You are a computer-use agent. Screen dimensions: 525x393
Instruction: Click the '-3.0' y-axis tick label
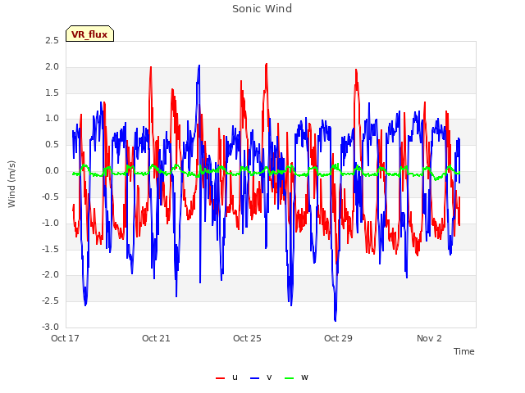50,327
